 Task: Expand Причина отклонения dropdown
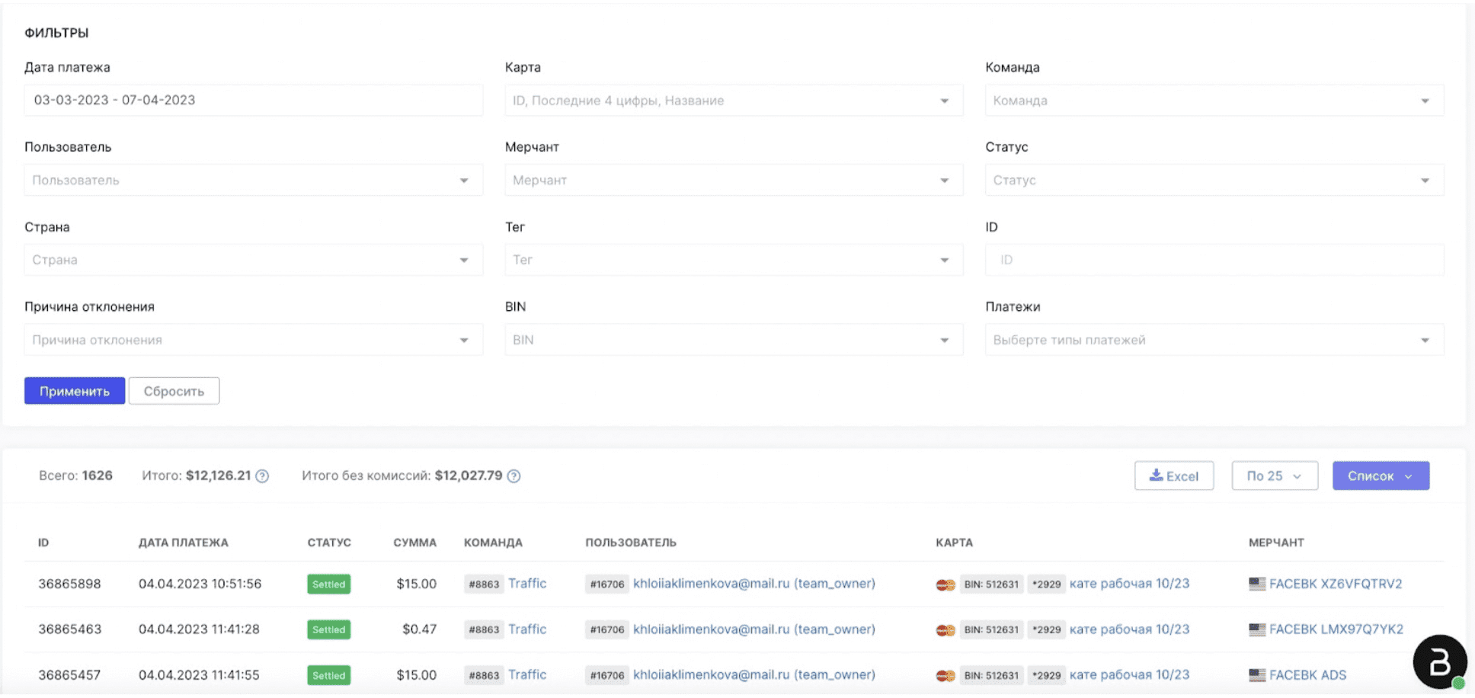(x=253, y=340)
